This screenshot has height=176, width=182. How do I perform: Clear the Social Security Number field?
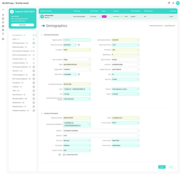tap(90, 84)
